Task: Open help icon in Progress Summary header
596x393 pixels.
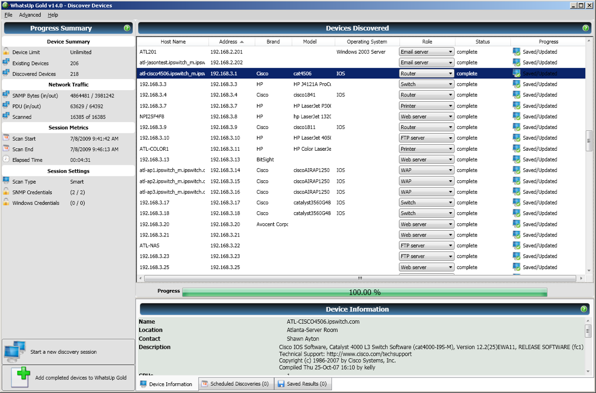Action: 127,28
